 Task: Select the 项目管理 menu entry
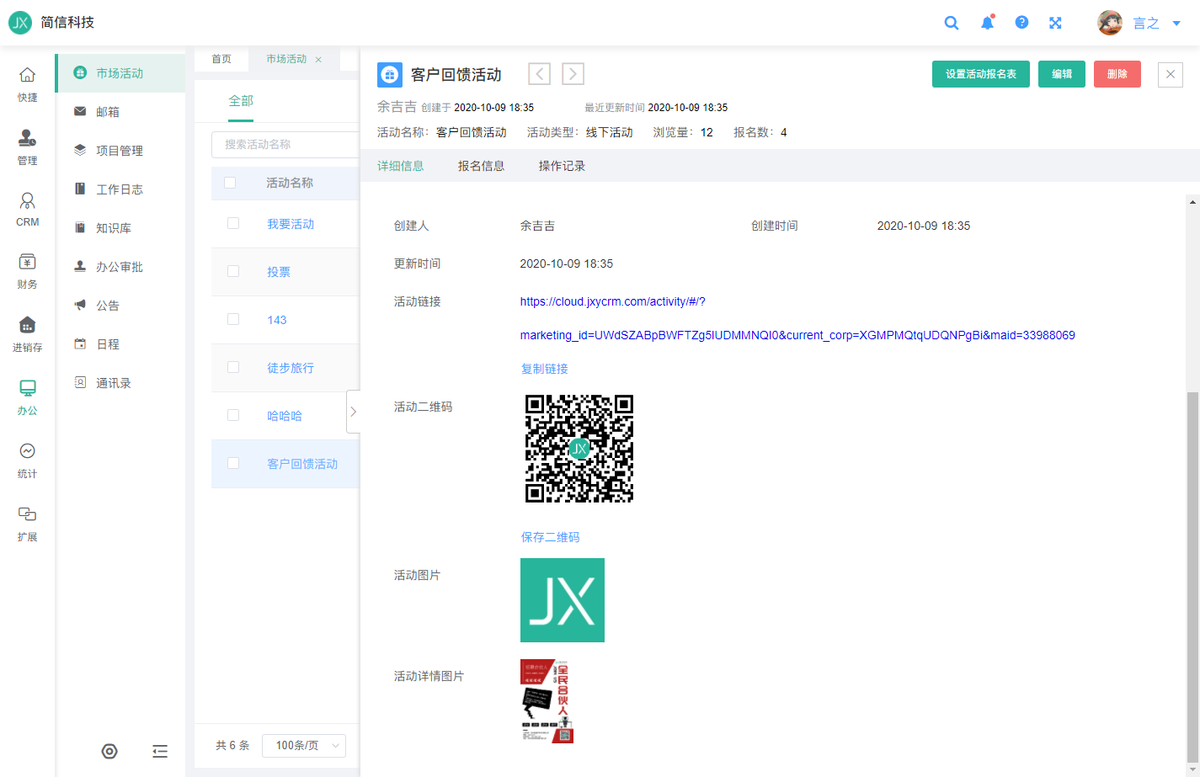tap(120, 151)
